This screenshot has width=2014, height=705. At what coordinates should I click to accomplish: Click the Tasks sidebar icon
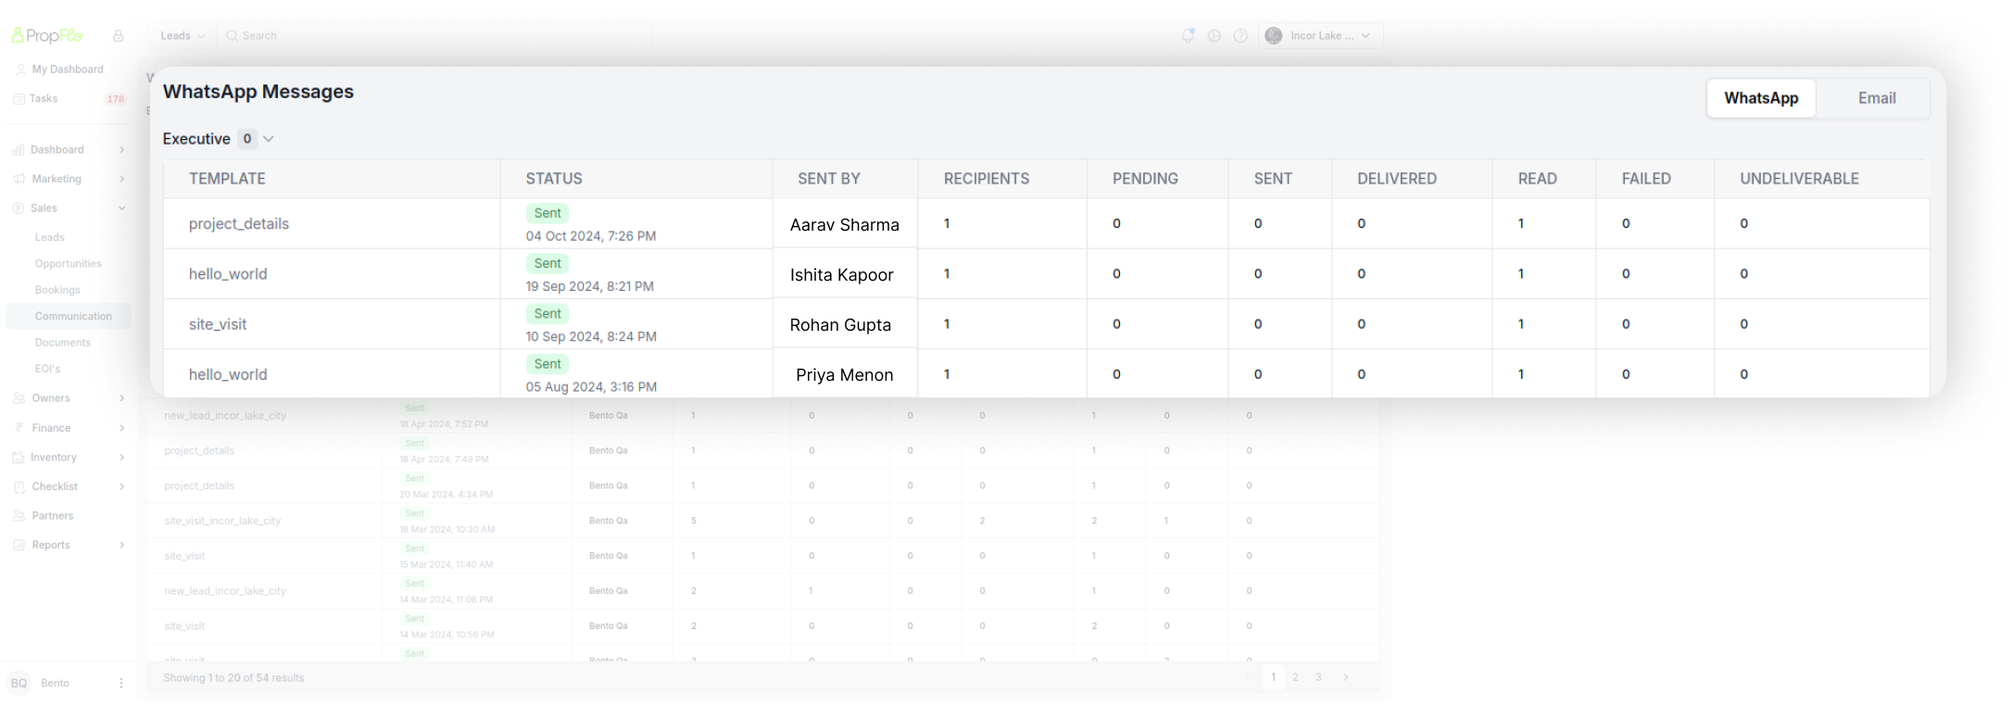tap(19, 98)
